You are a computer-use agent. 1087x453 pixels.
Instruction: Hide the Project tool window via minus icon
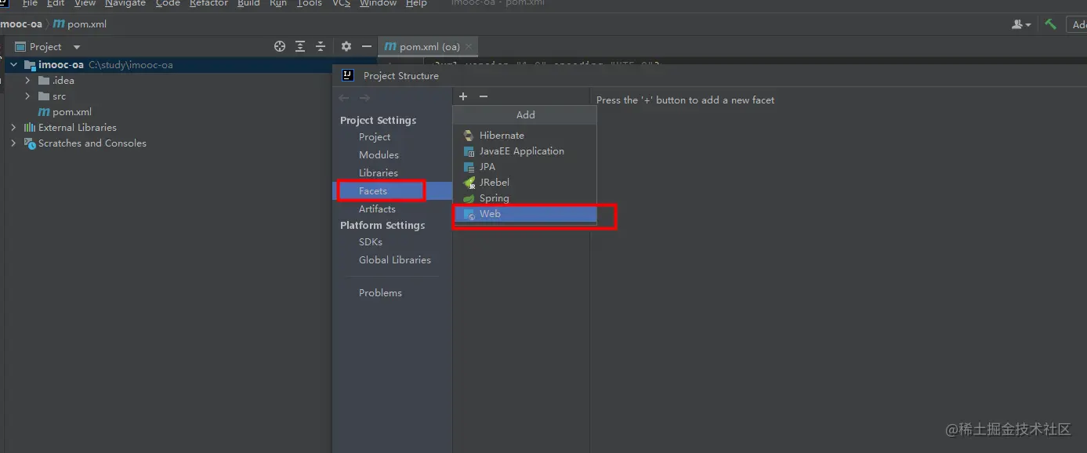click(x=366, y=47)
